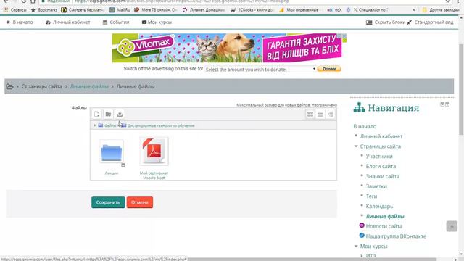The height and width of the screenshot is (261, 464).
Task: Click Участники in navigation tree
Action: click(x=378, y=157)
